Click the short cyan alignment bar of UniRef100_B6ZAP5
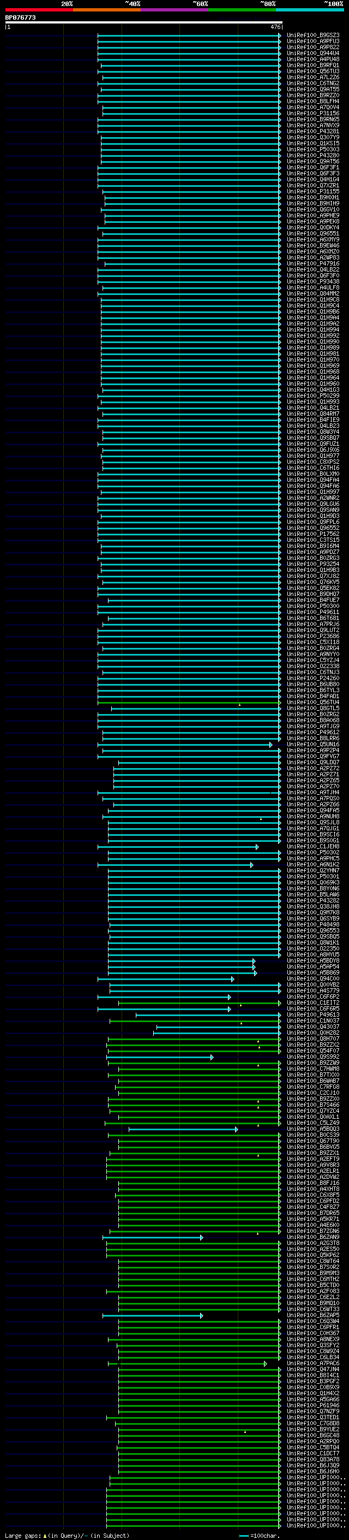 pyautogui.click(x=153, y=1316)
